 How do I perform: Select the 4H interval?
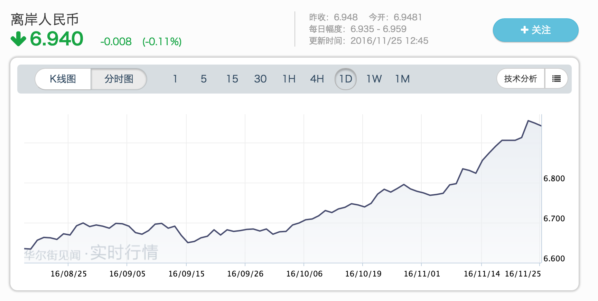pyautogui.click(x=317, y=79)
